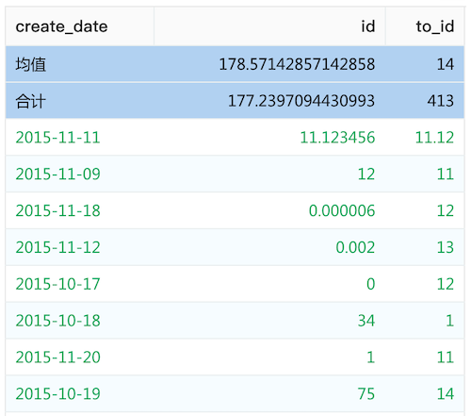This screenshot has height=416, width=471.
Task: Click the to_id value 11.12
Action: [434, 138]
